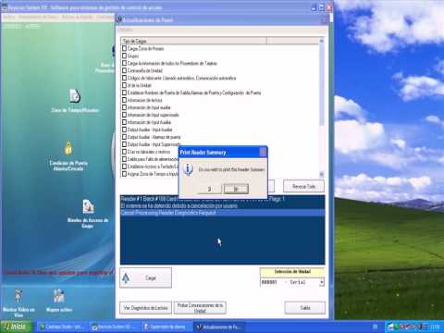Click the list scrollbar down arrow
The height and width of the screenshot is (333, 444).
pyautogui.click(x=322, y=174)
